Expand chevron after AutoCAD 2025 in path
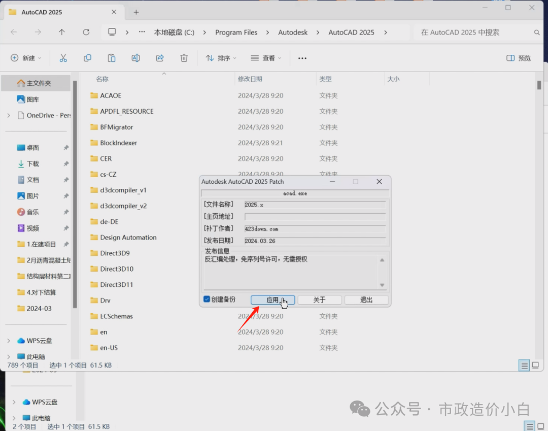Viewport: 548px width, 431px height. click(x=386, y=32)
